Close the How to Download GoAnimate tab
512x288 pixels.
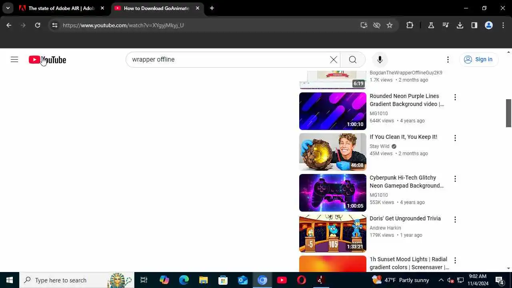tap(198, 8)
